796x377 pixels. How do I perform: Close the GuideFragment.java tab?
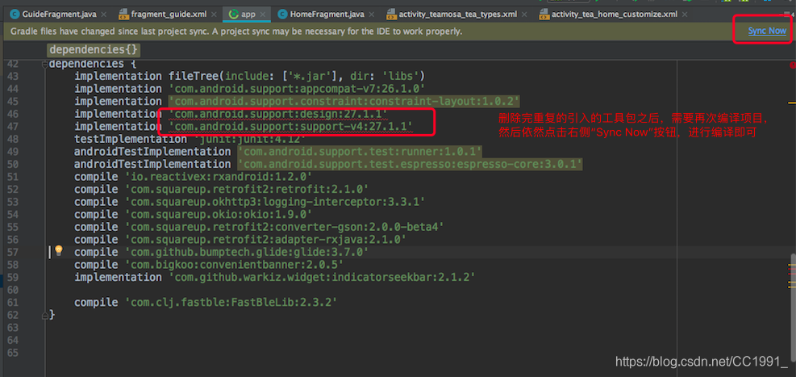(x=104, y=15)
